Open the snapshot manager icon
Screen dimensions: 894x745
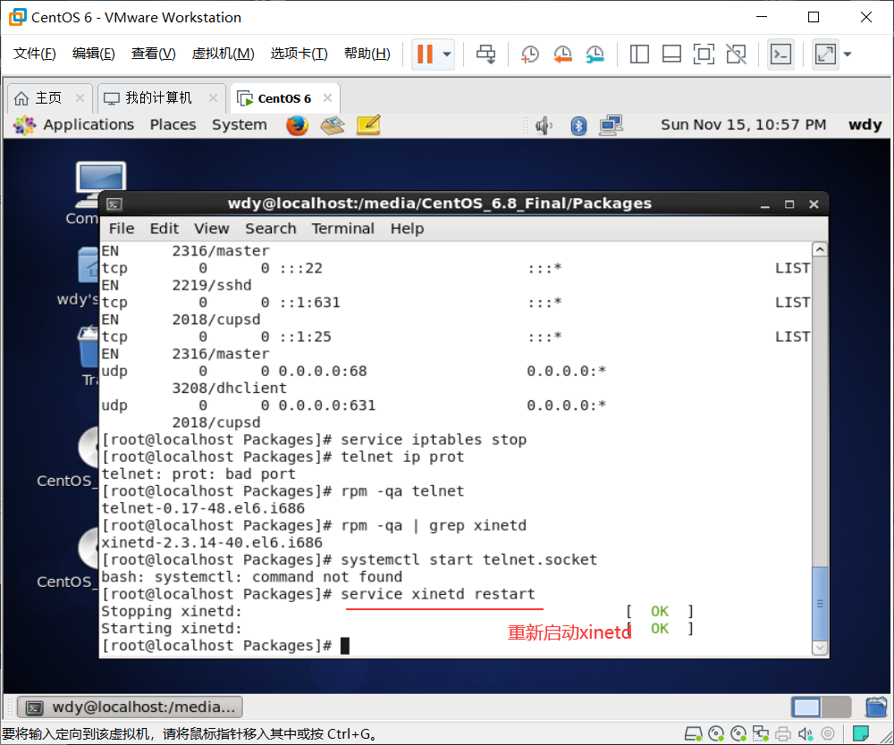point(595,54)
